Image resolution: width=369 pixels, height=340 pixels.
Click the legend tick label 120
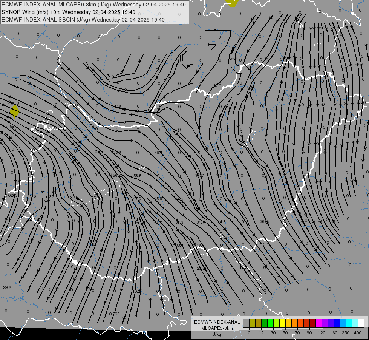point(322,333)
